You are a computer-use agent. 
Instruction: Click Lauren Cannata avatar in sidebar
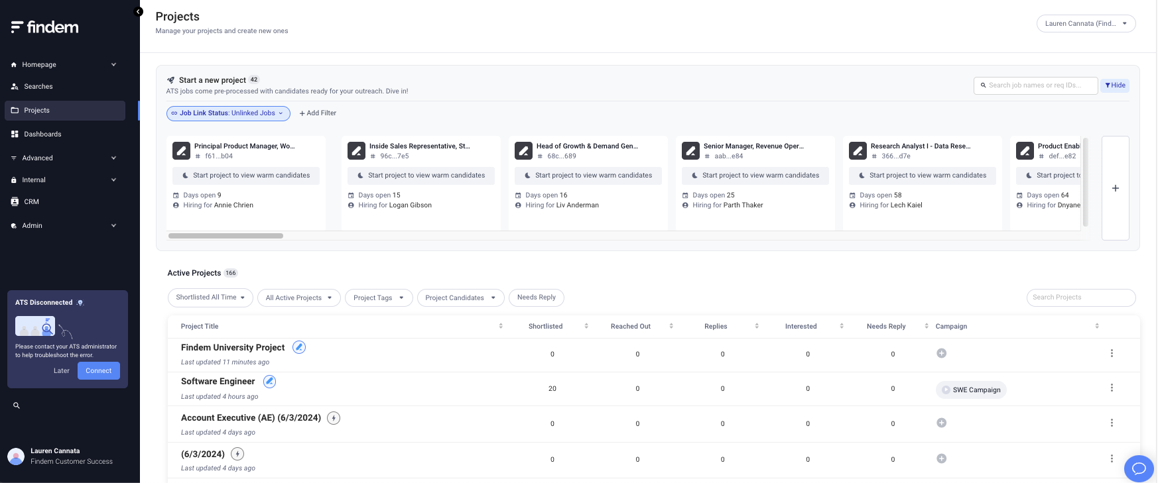click(16, 456)
